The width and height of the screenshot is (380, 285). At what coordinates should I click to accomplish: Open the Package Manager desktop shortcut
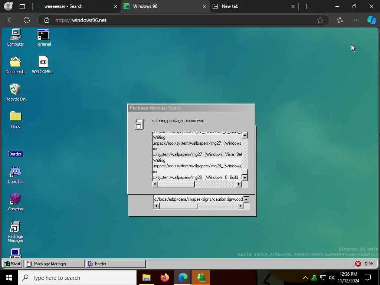point(16,232)
